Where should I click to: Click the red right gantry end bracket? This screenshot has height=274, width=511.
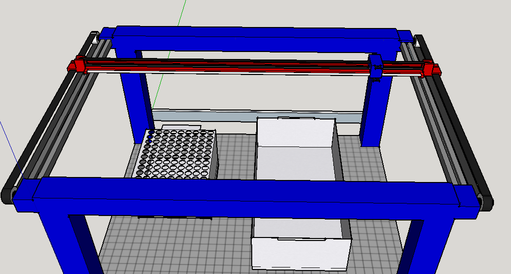pos(432,68)
